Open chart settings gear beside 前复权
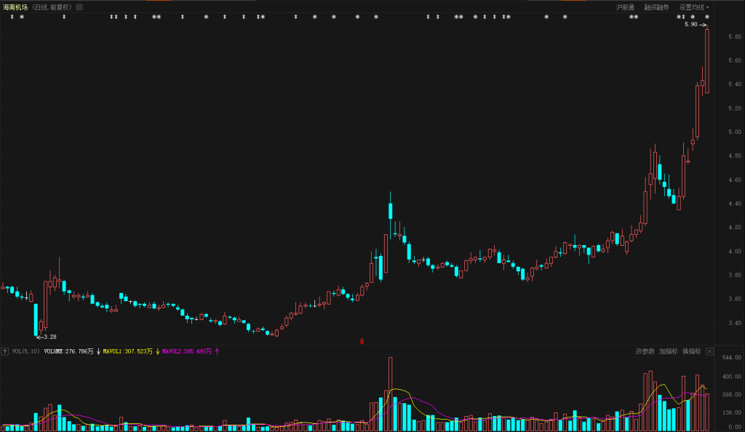Screen dimensions: 745x432 pos(79,7)
